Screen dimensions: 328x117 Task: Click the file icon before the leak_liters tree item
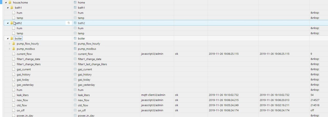click(14, 95)
